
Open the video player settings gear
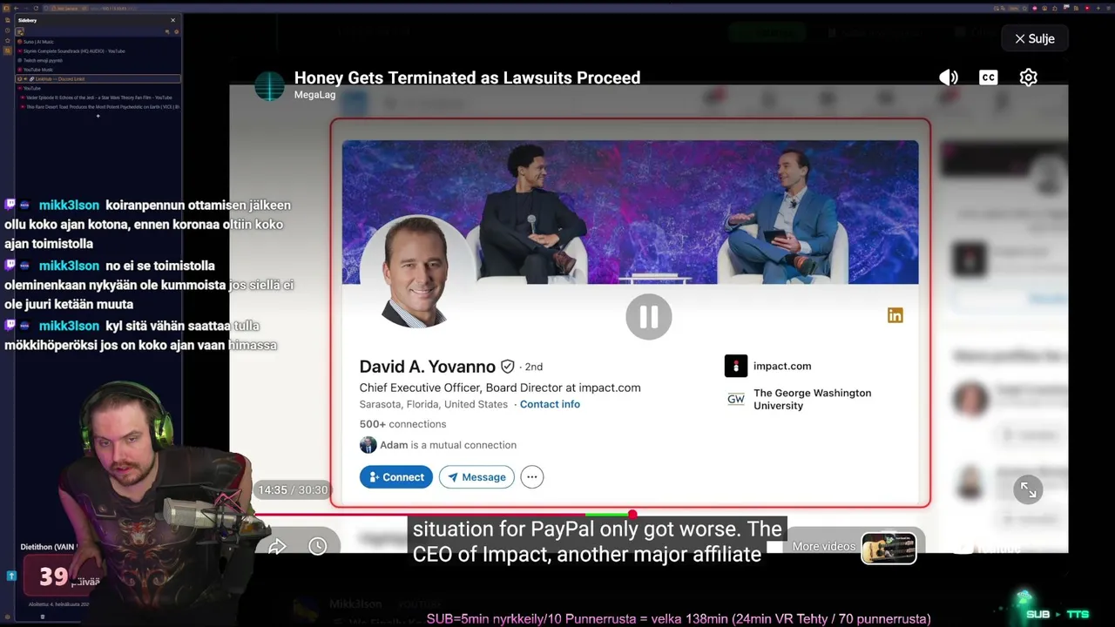[x=1029, y=78]
